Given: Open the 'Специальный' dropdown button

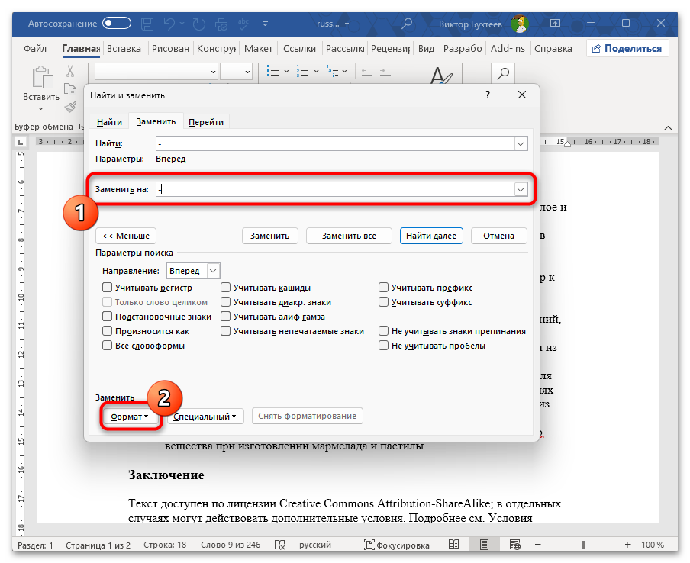Looking at the screenshot, I should click(205, 417).
